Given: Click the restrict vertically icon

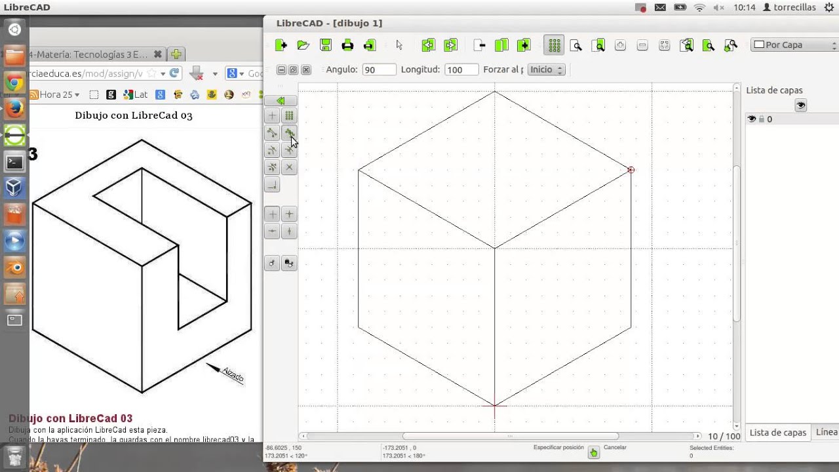Looking at the screenshot, I should (289, 231).
